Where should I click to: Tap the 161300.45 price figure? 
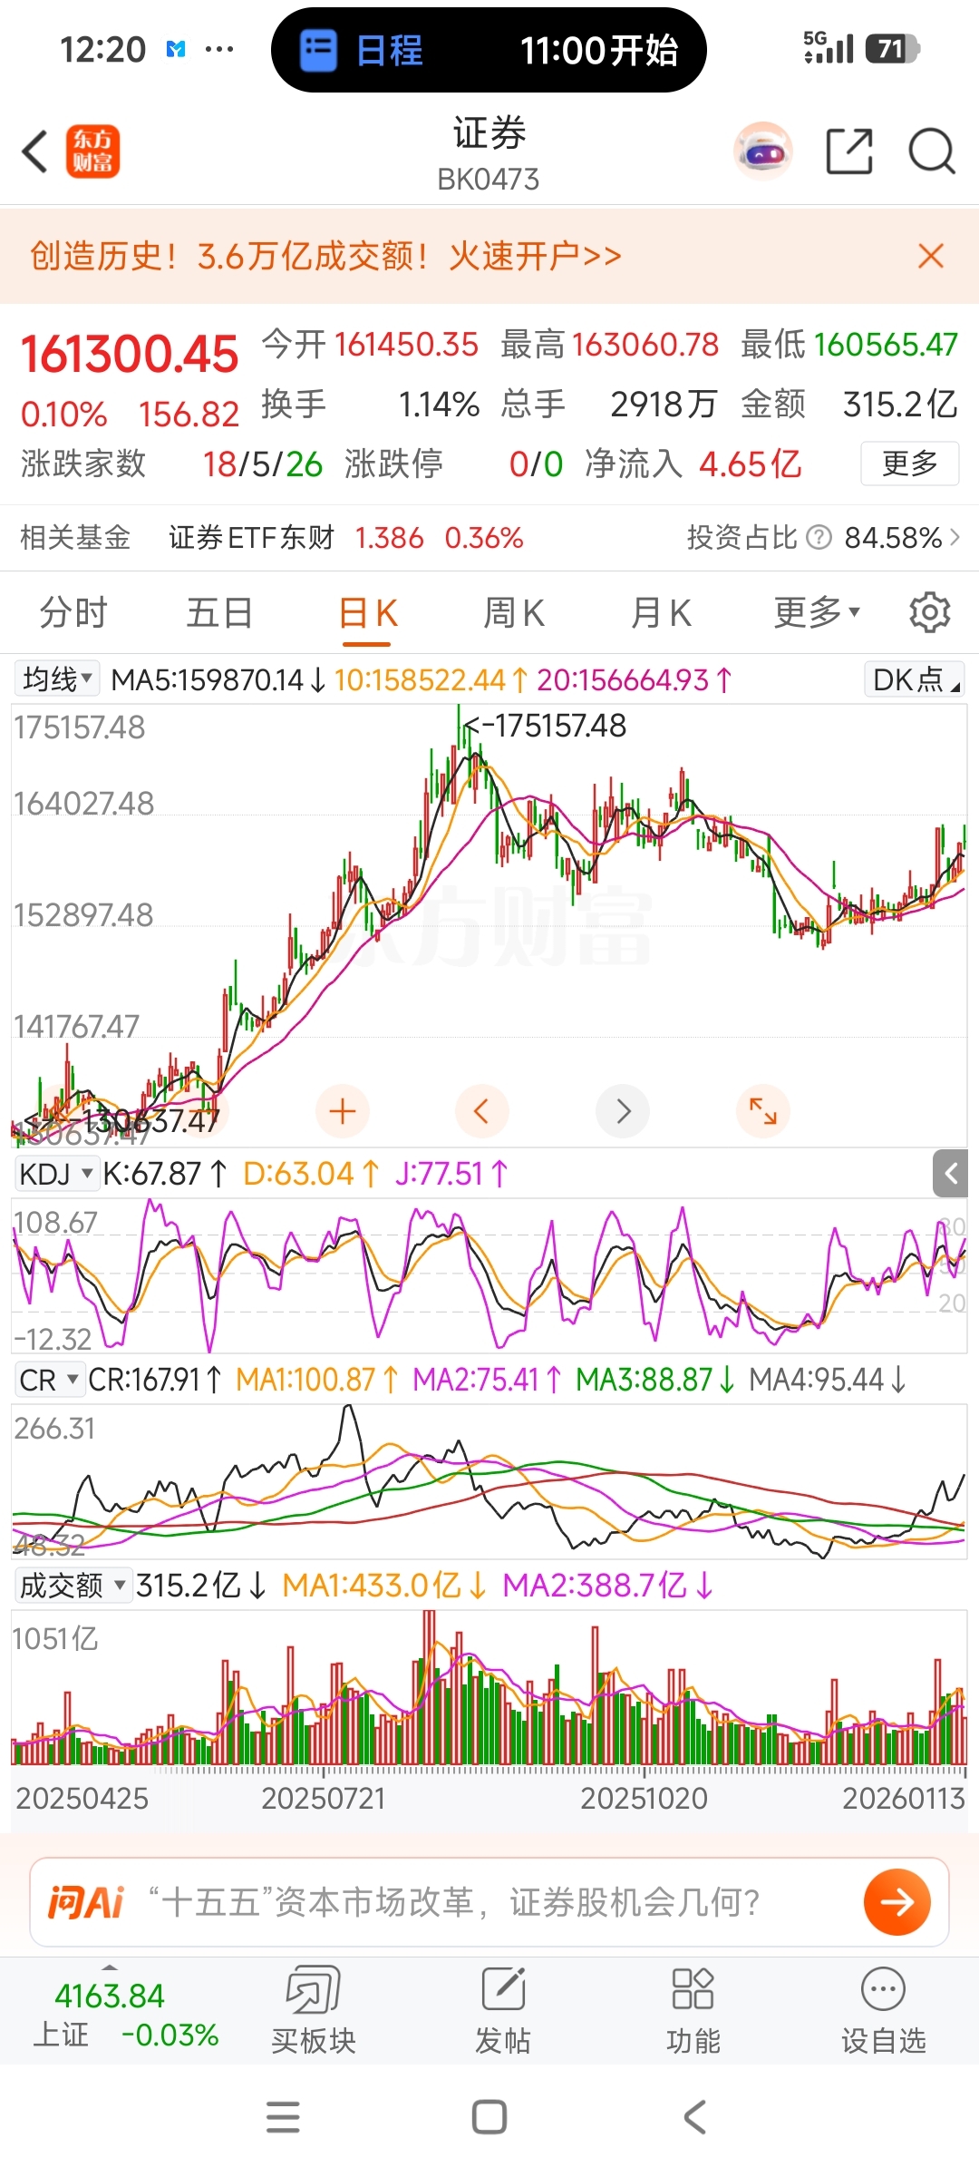click(x=130, y=354)
